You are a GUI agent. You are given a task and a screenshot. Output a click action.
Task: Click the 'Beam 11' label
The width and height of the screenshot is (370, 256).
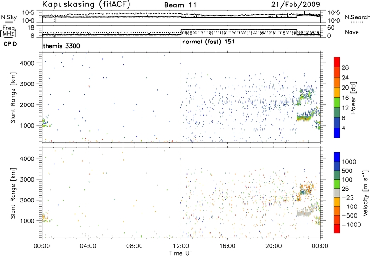(180, 5)
